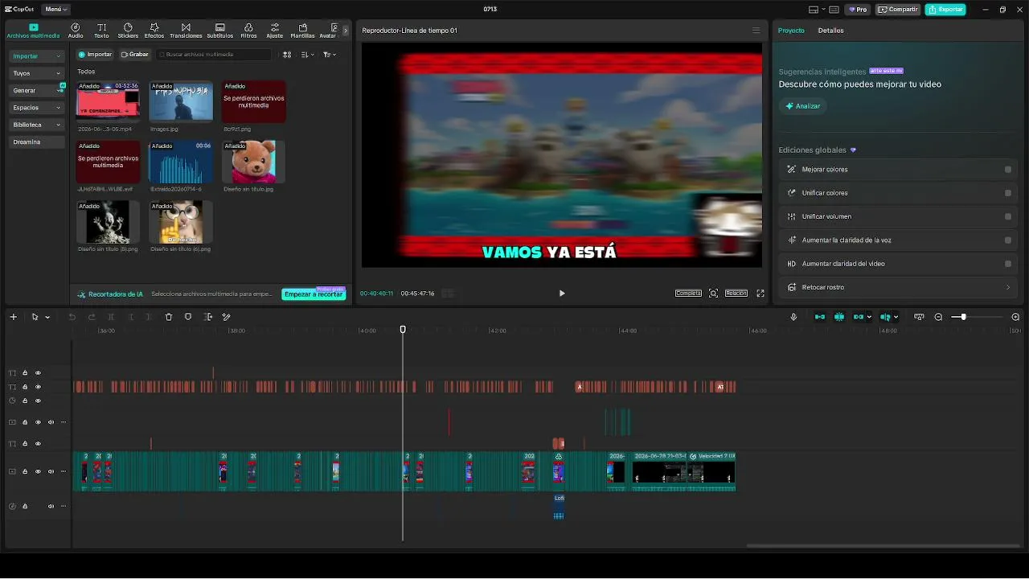Hide the main teal video track
Image resolution: width=1029 pixels, height=579 pixels.
pos(38,471)
